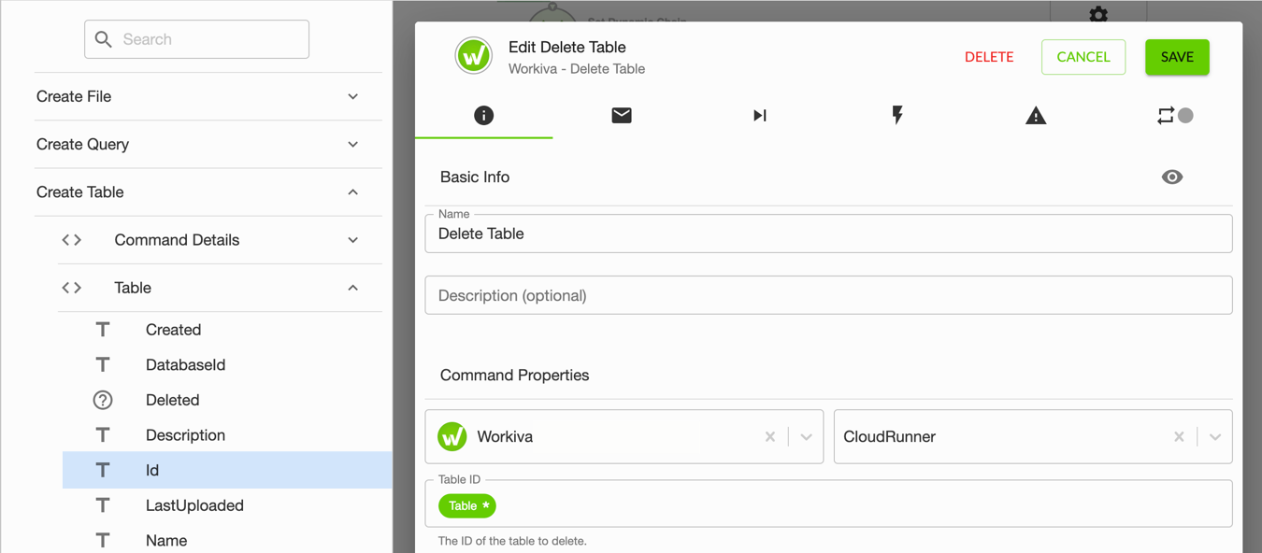This screenshot has width=1262, height=553.
Task: Click the Name field containing Delete Table
Action: click(x=828, y=234)
